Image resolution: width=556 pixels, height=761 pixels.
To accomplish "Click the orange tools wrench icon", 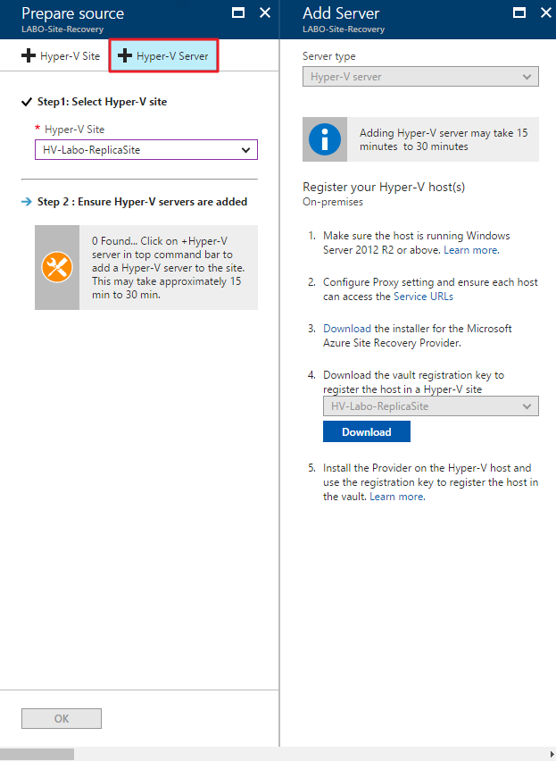I will [57, 267].
